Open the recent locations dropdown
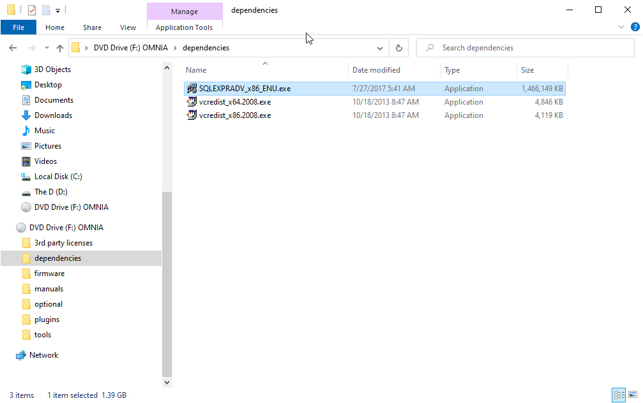This screenshot has width=643, height=403. [47, 48]
